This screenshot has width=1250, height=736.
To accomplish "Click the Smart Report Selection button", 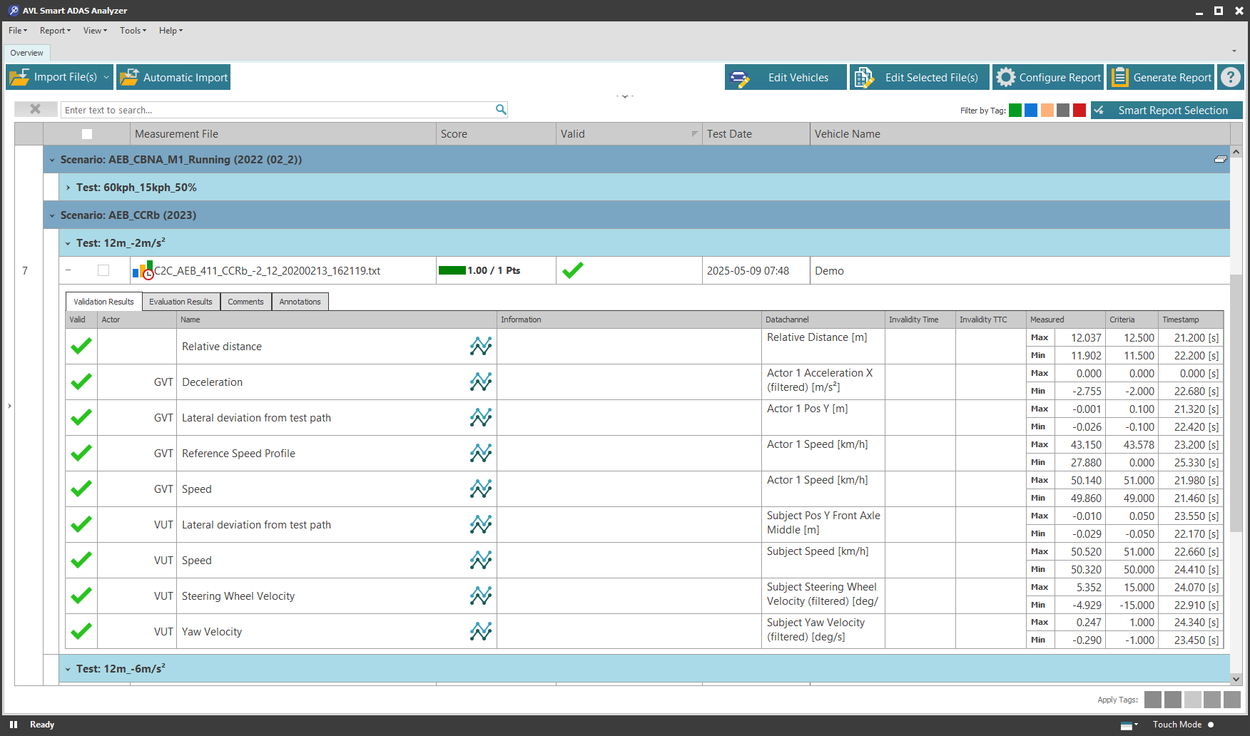I will (1167, 111).
